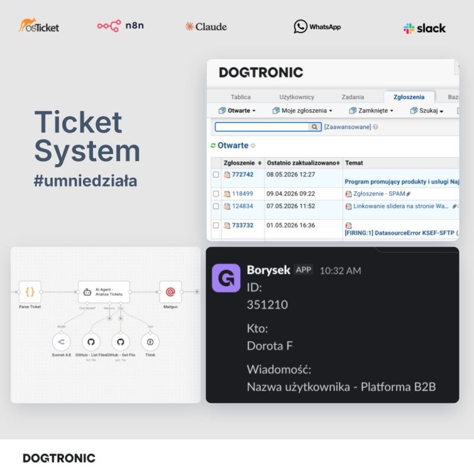Click the plus connector after Mailgun node
This screenshot has height=474, width=474.
click(197, 292)
